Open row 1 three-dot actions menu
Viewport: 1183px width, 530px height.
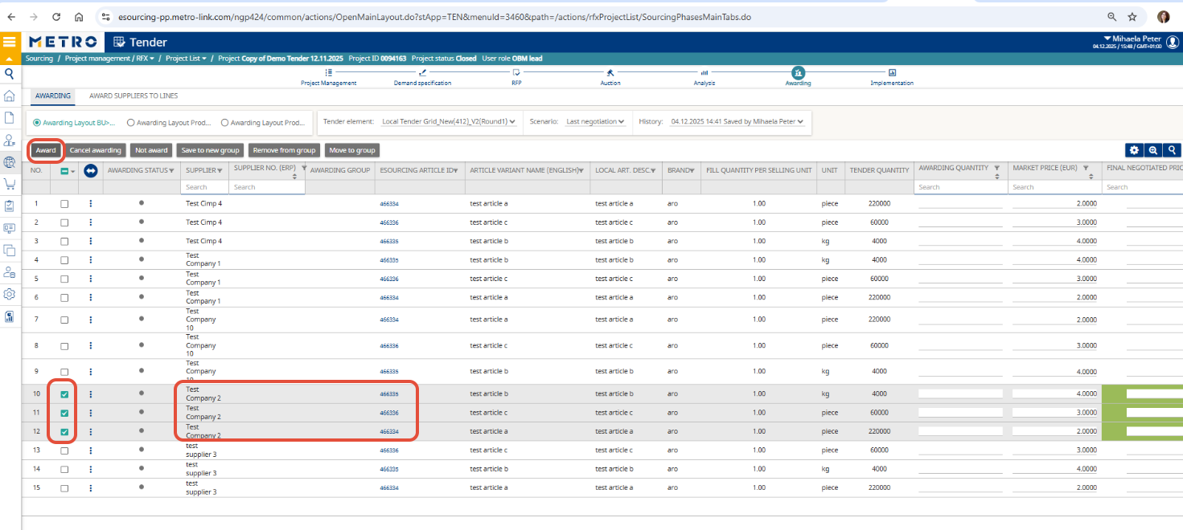[91, 204]
